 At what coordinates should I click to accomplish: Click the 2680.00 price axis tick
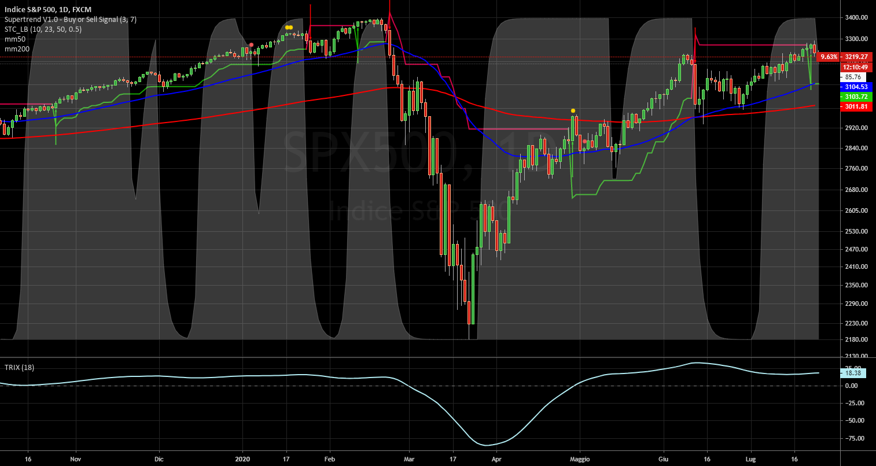[856, 189]
